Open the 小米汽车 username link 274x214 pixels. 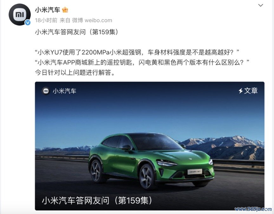pyautogui.click(x=48, y=10)
